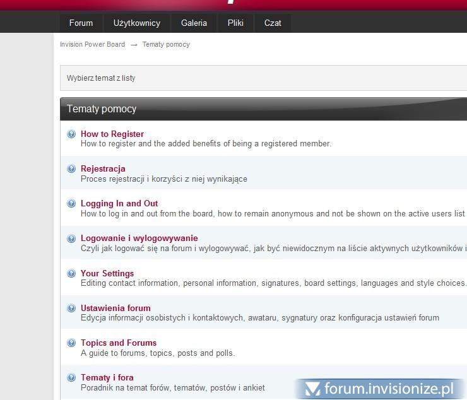Click Invision Power Board breadcrumb link
Screen dimensions: 467x400
[92, 44]
